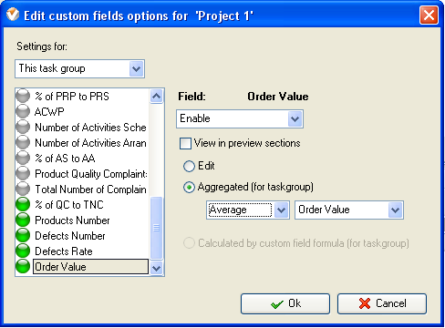
Task: Click the green circle beside Products Number
Action: pos(23,220)
